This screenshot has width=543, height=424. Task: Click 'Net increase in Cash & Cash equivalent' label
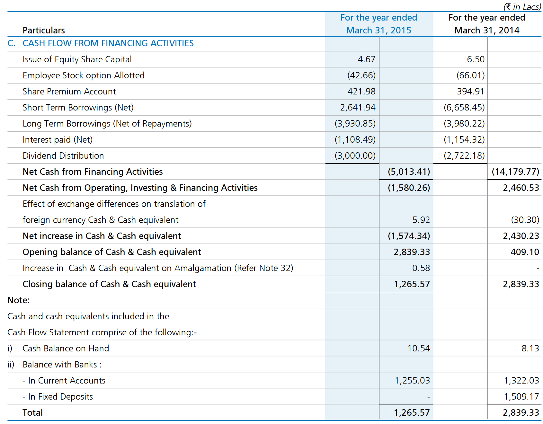tap(102, 236)
